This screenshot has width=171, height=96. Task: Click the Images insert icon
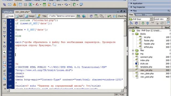click(x=30, y=5)
